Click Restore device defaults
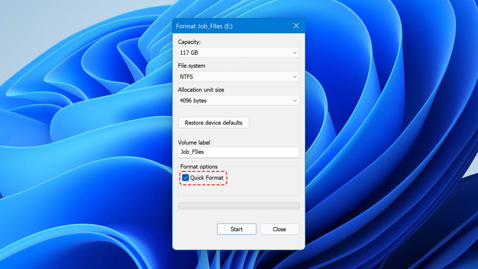 213,123
